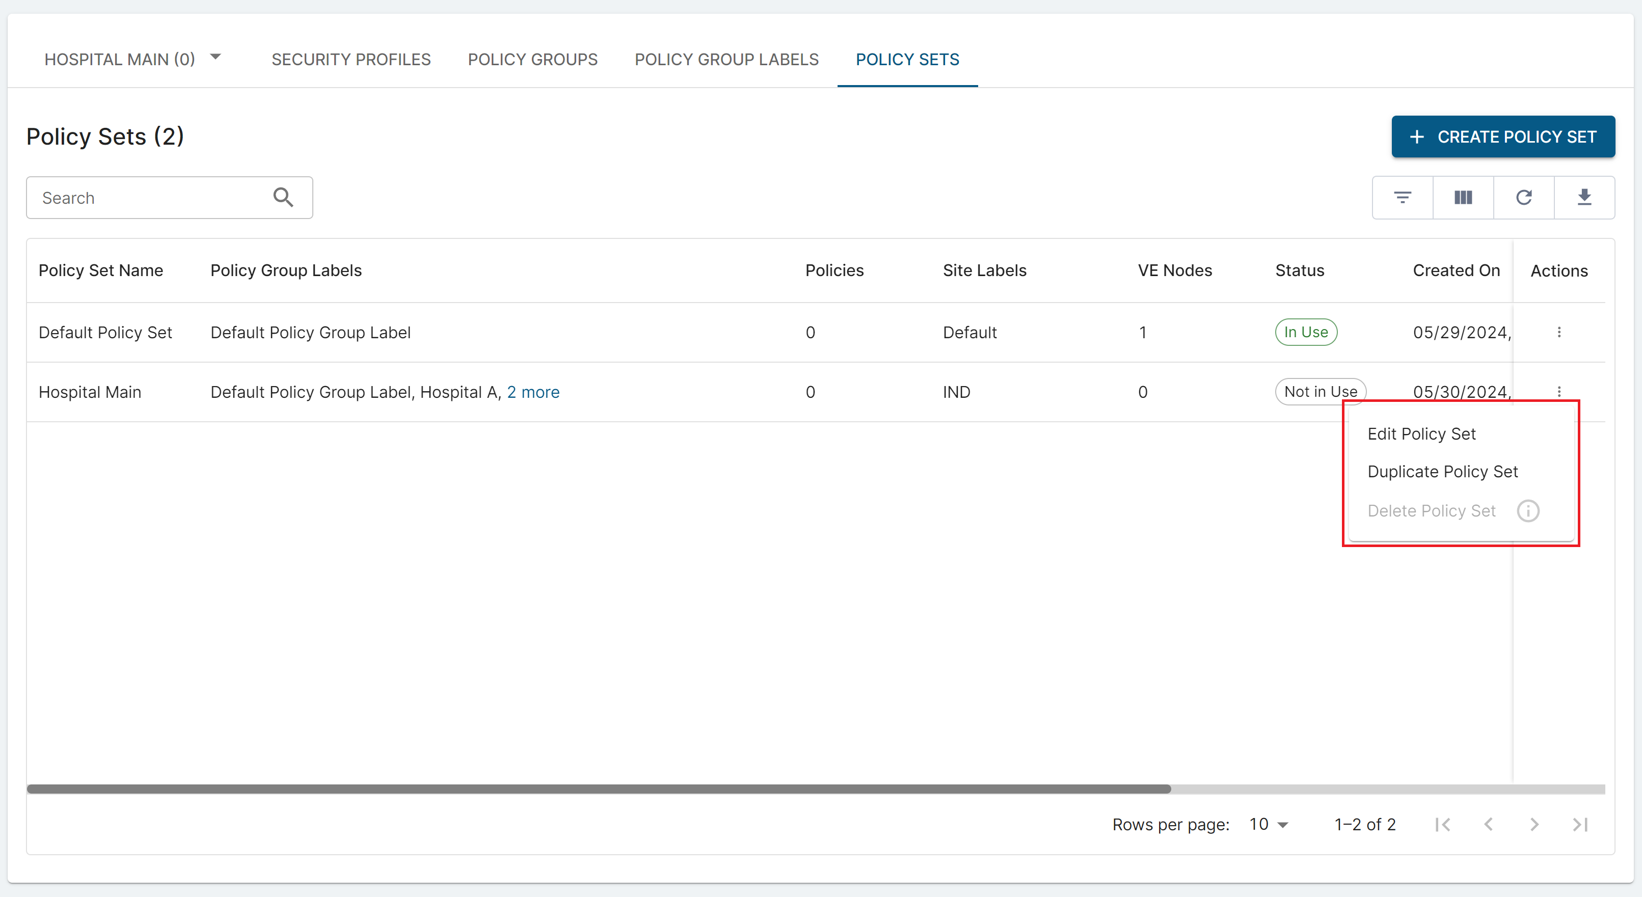Click info icon beside Delete Policy Set
This screenshot has height=897, width=1642.
coord(1528,511)
